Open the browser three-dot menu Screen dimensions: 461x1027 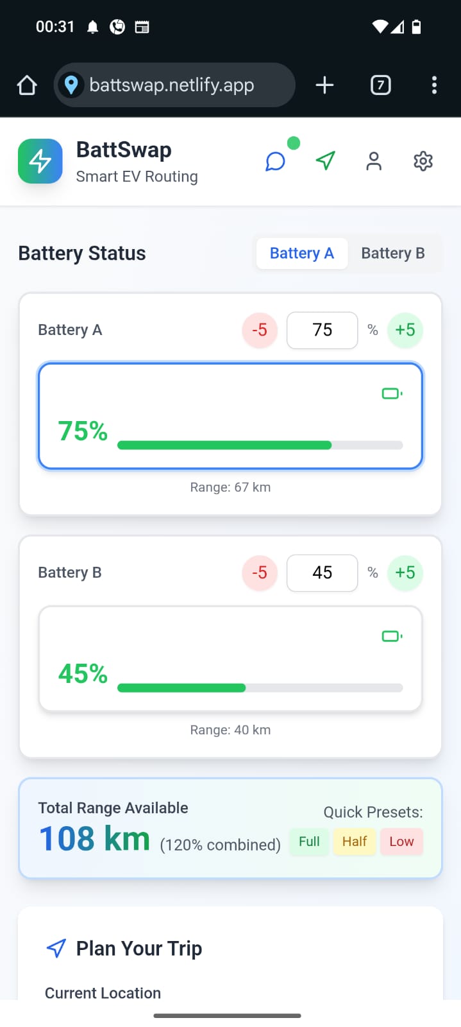coord(434,85)
